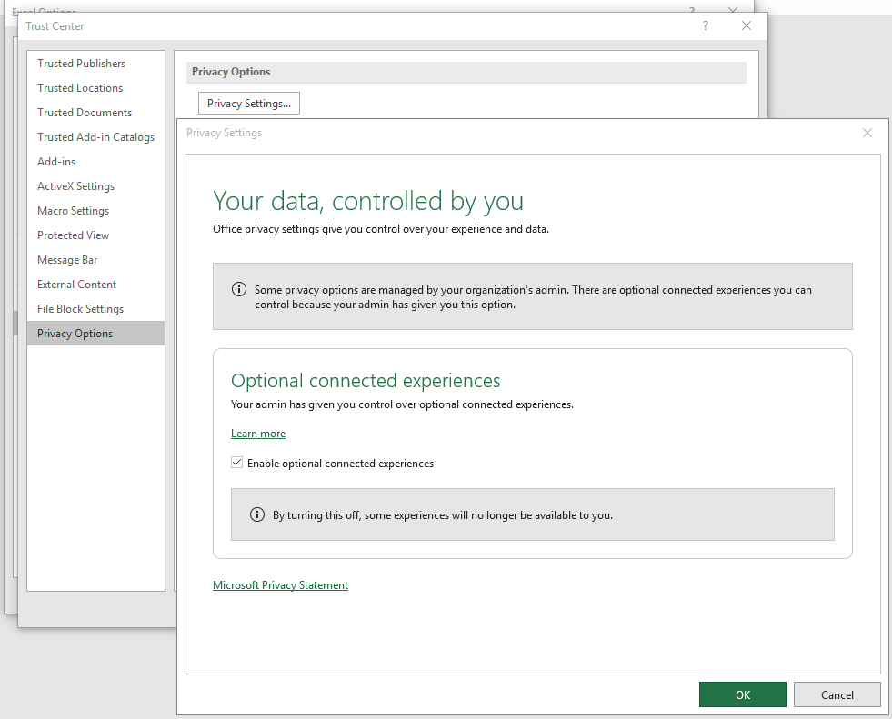
Task: Select Trusted Locations in the sidebar
Action: pyautogui.click(x=79, y=87)
